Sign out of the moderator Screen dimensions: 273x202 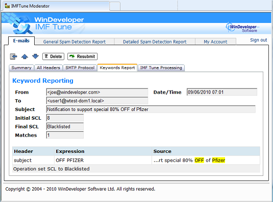(x=258, y=40)
